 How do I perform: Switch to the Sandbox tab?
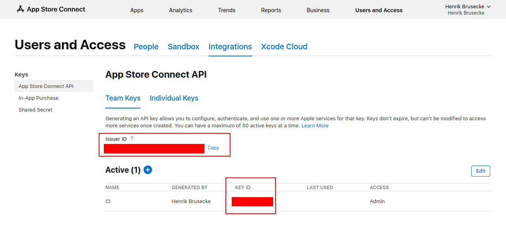coord(184,47)
